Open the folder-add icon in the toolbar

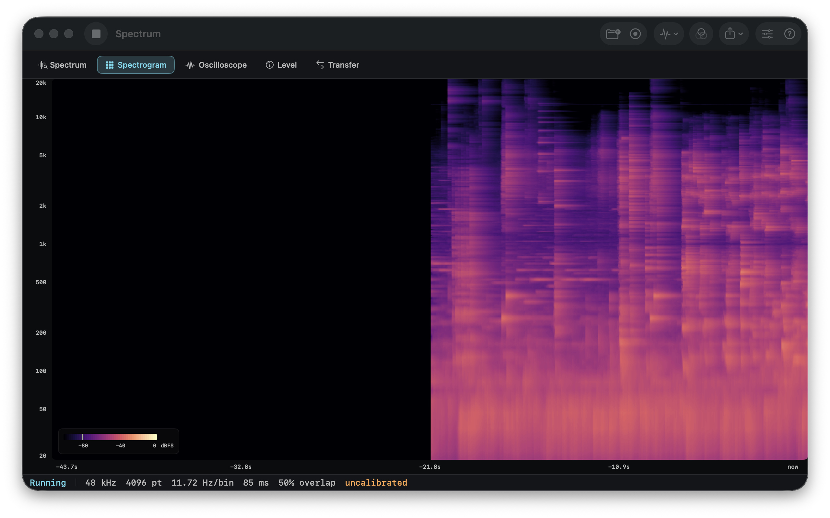(x=613, y=34)
